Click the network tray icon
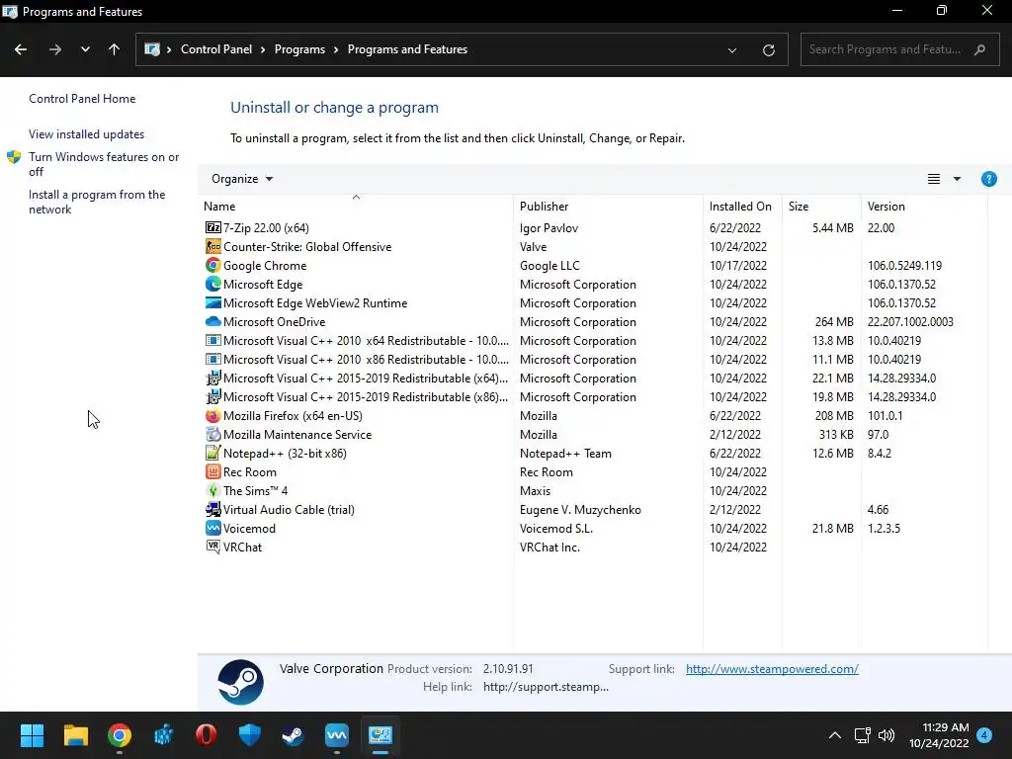Viewport: 1012px width, 759px height. (x=862, y=735)
